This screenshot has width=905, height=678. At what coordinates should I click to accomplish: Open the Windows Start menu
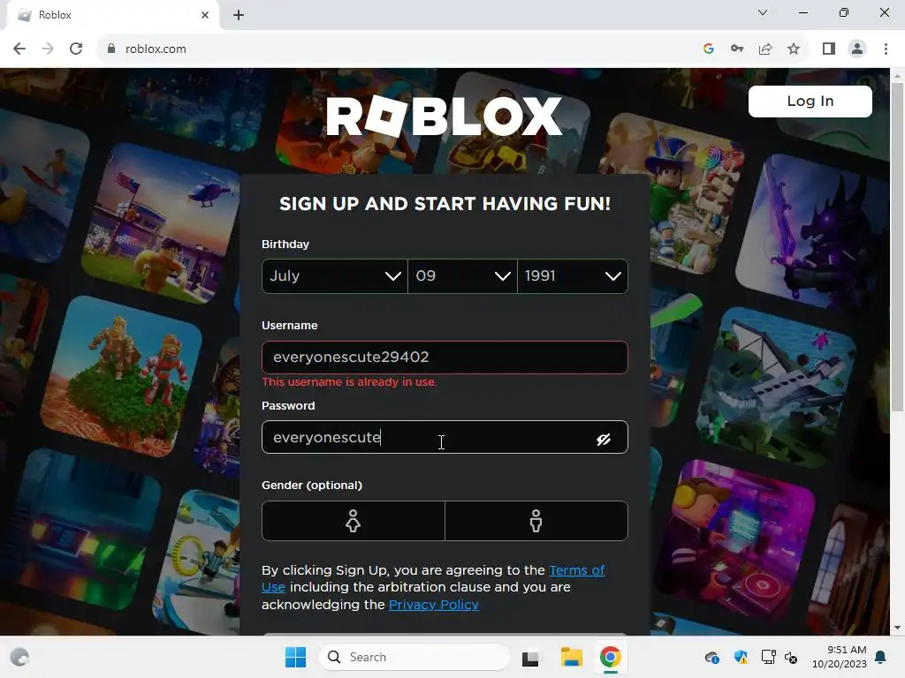tap(295, 657)
